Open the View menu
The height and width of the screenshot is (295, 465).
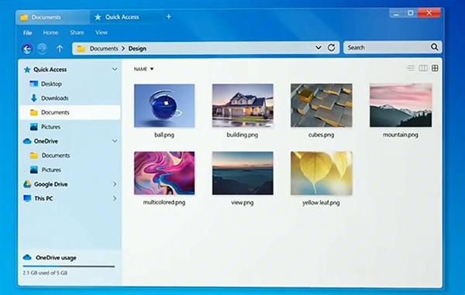102,33
